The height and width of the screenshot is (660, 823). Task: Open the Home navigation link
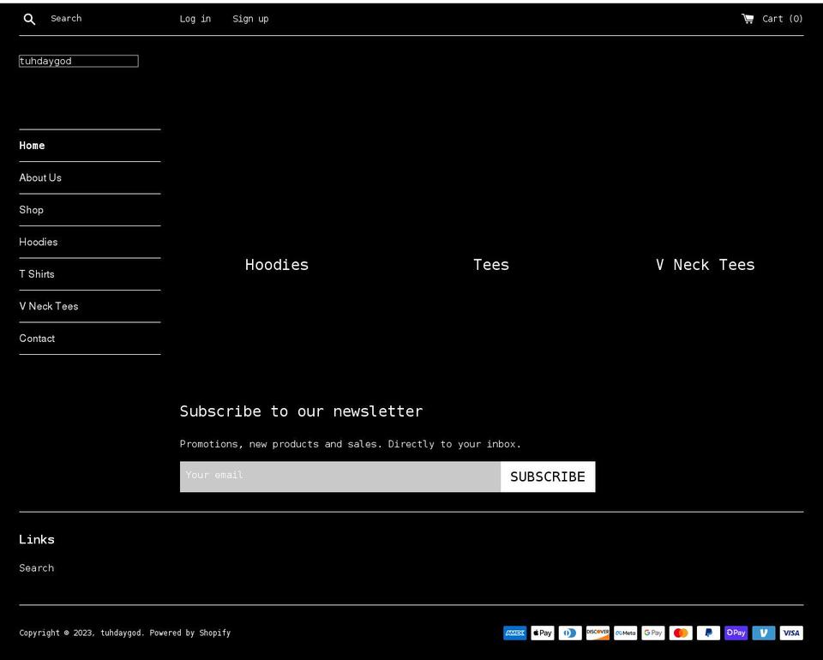tap(32, 146)
